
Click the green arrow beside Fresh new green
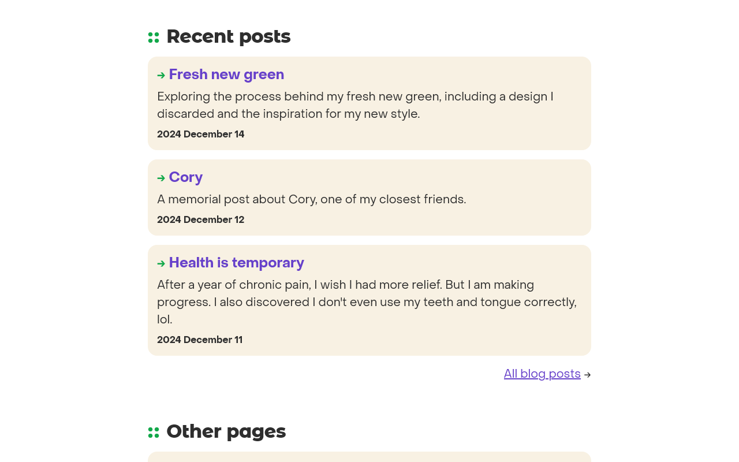[x=161, y=75]
